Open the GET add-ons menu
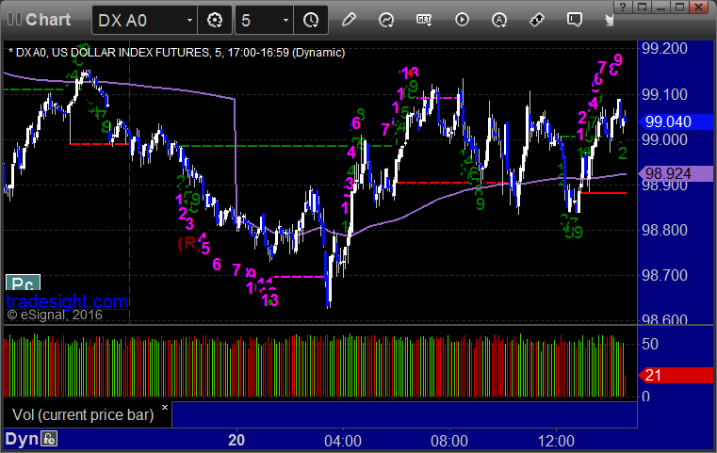The width and height of the screenshot is (717, 453). tap(424, 20)
